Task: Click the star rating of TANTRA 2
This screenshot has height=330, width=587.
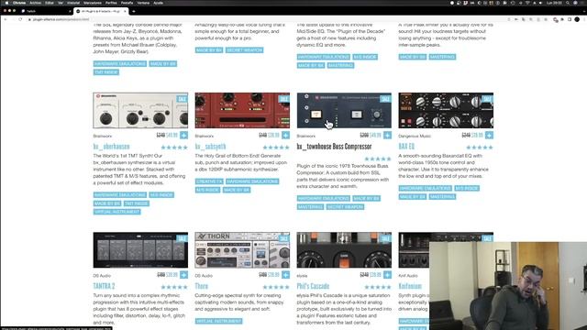Action: [174, 287]
